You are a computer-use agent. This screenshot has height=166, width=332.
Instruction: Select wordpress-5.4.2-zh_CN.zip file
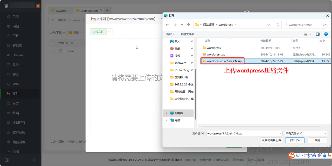tap(224, 61)
